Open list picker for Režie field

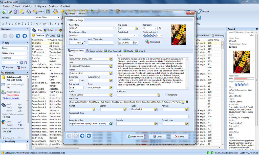(x=111, y=95)
